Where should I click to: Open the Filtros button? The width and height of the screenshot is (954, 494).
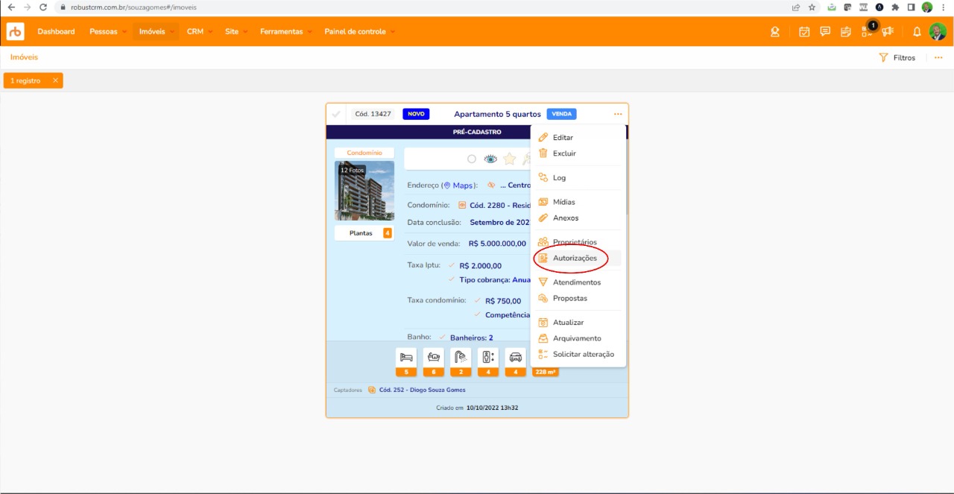(897, 57)
